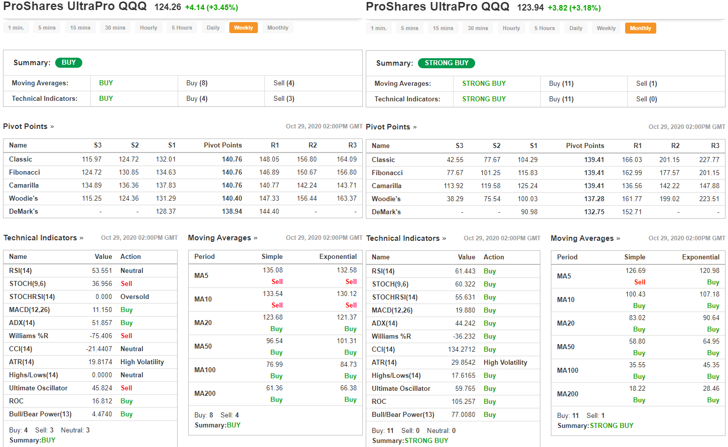
Task: Click DeMark's S1 value 128.37
Action: coord(166,211)
